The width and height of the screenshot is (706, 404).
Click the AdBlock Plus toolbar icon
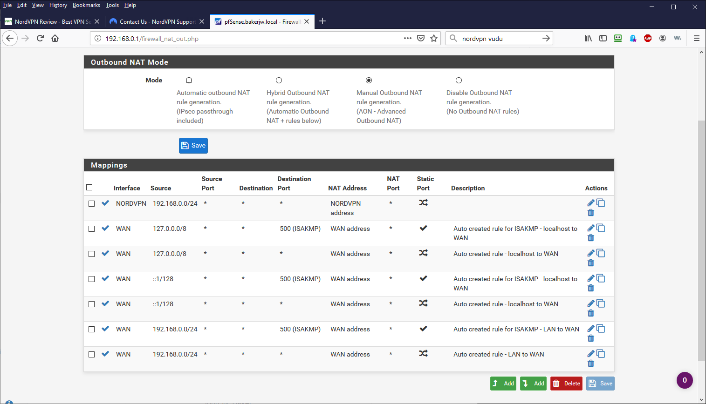tap(648, 38)
